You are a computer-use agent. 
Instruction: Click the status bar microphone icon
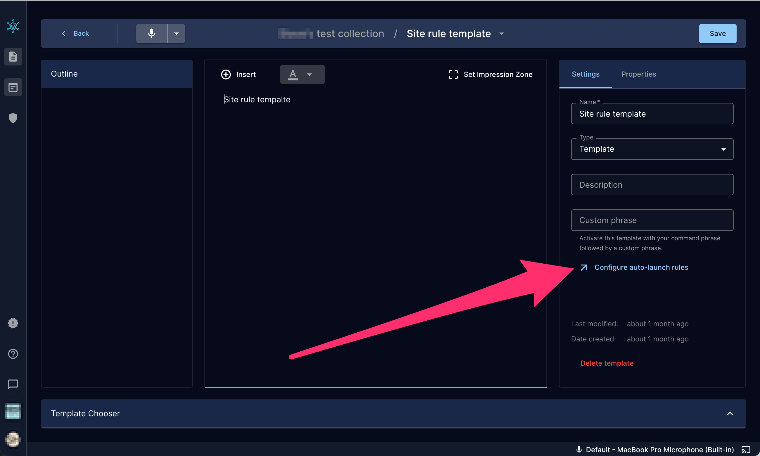pos(579,450)
